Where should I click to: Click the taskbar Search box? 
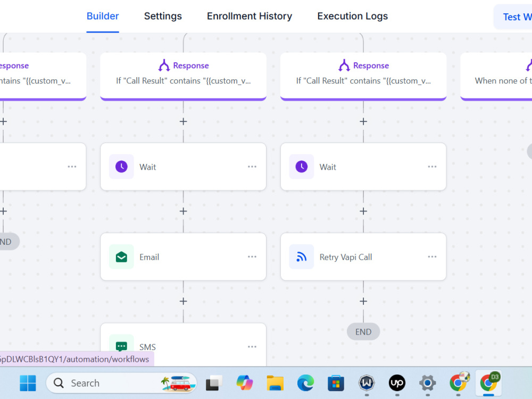click(x=121, y=383)
